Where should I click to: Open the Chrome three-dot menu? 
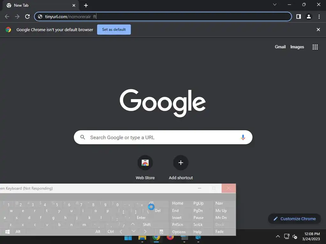point(319,17)
